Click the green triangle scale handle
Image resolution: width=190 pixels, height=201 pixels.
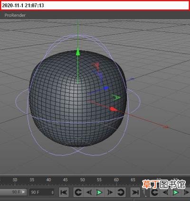pos(116,97)
